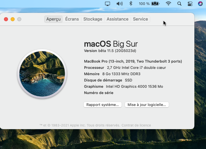Click the 'Disque de démarrage' label
Screen dimensions: 206x149
(x=103, y=80)
